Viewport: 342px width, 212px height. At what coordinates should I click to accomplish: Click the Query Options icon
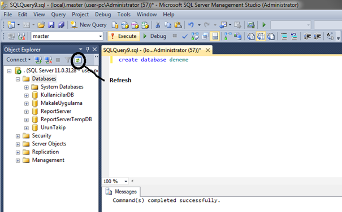[x=205, y=36]
